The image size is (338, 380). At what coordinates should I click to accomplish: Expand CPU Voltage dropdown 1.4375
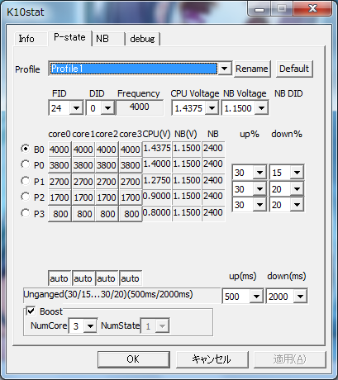pyautogui.click(x=195, y=108)
